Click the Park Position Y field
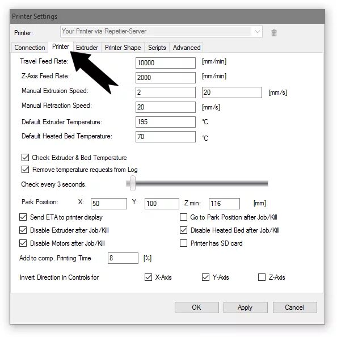 click(x=162, y=204)
